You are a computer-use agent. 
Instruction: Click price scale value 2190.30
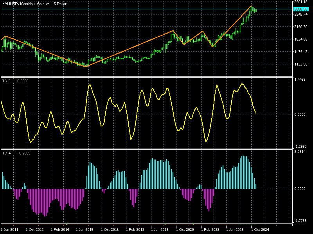(301, 27)
